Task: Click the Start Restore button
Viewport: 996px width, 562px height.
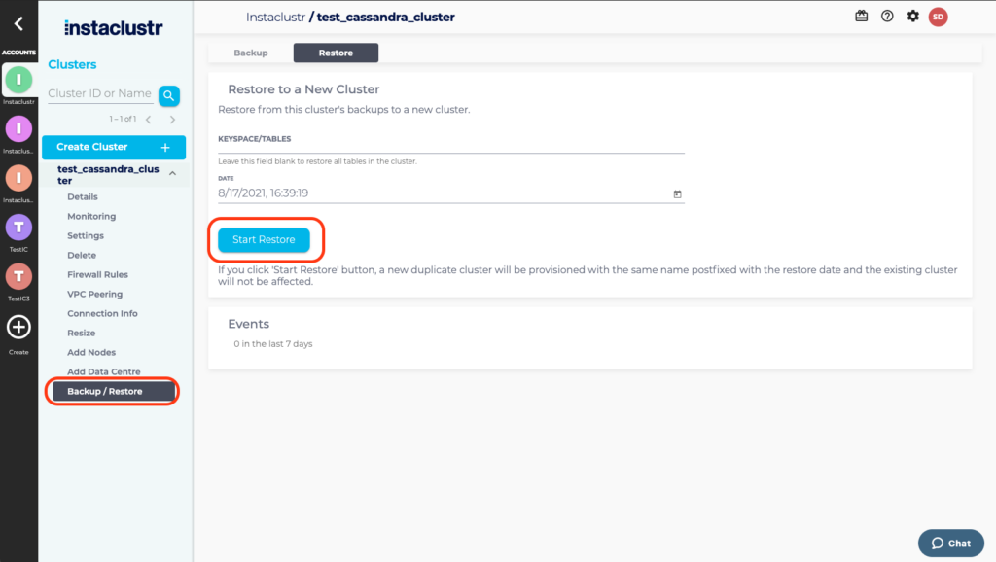Action: pyautogui.click(x=263, y=239)
